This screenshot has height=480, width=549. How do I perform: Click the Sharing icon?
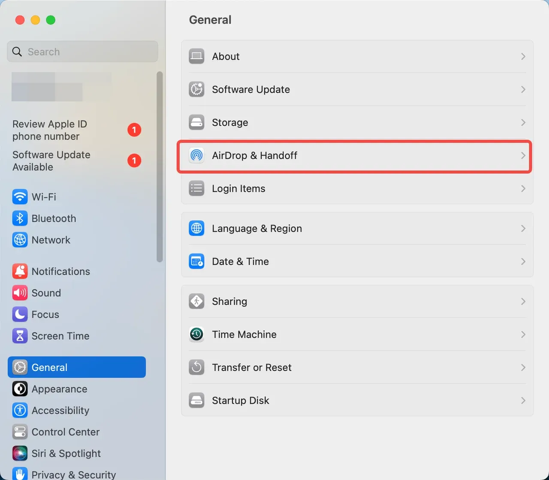tap(196, 301)
